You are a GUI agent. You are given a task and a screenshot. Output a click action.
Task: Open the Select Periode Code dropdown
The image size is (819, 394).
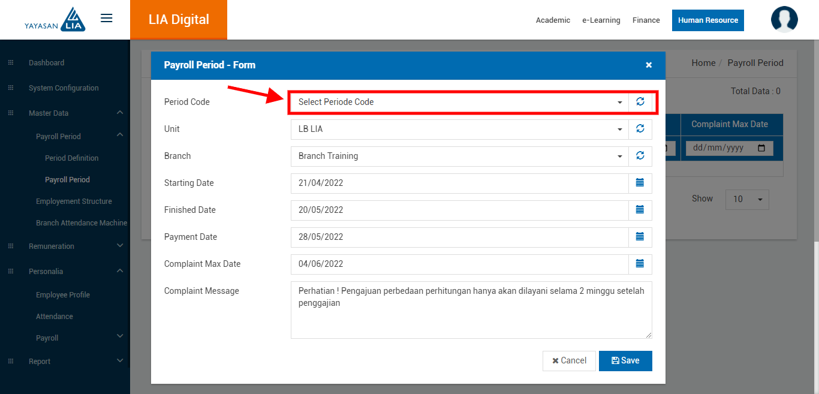pyautogui.click(x=459, y=102)
